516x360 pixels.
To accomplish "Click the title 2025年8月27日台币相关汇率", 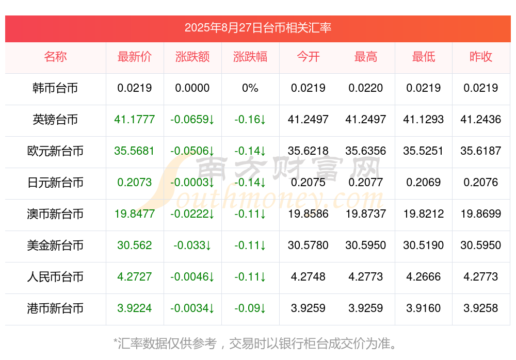I will point(257,28).
